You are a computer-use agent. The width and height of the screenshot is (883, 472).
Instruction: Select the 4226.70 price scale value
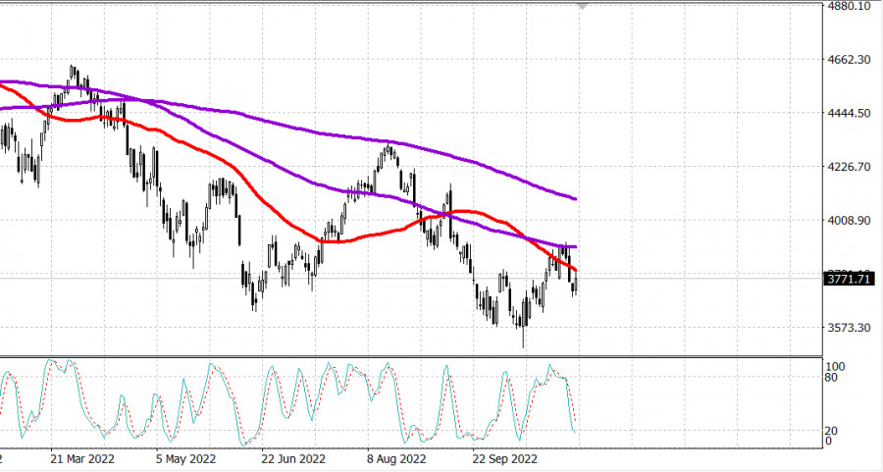coord(850,167)
